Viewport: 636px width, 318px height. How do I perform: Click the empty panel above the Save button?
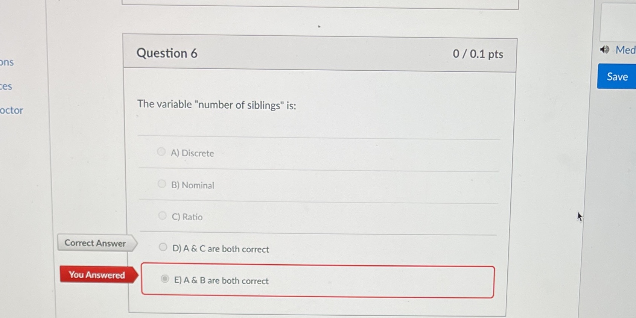coord(618,22)
